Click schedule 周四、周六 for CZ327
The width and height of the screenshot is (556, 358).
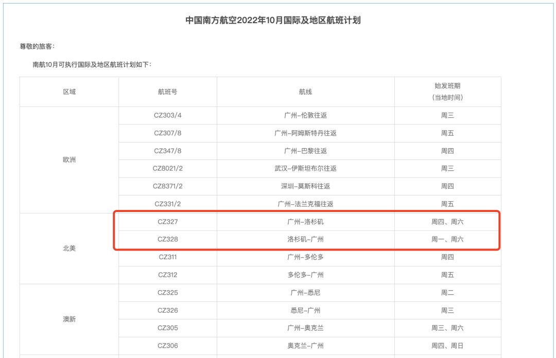click(447, 222)
